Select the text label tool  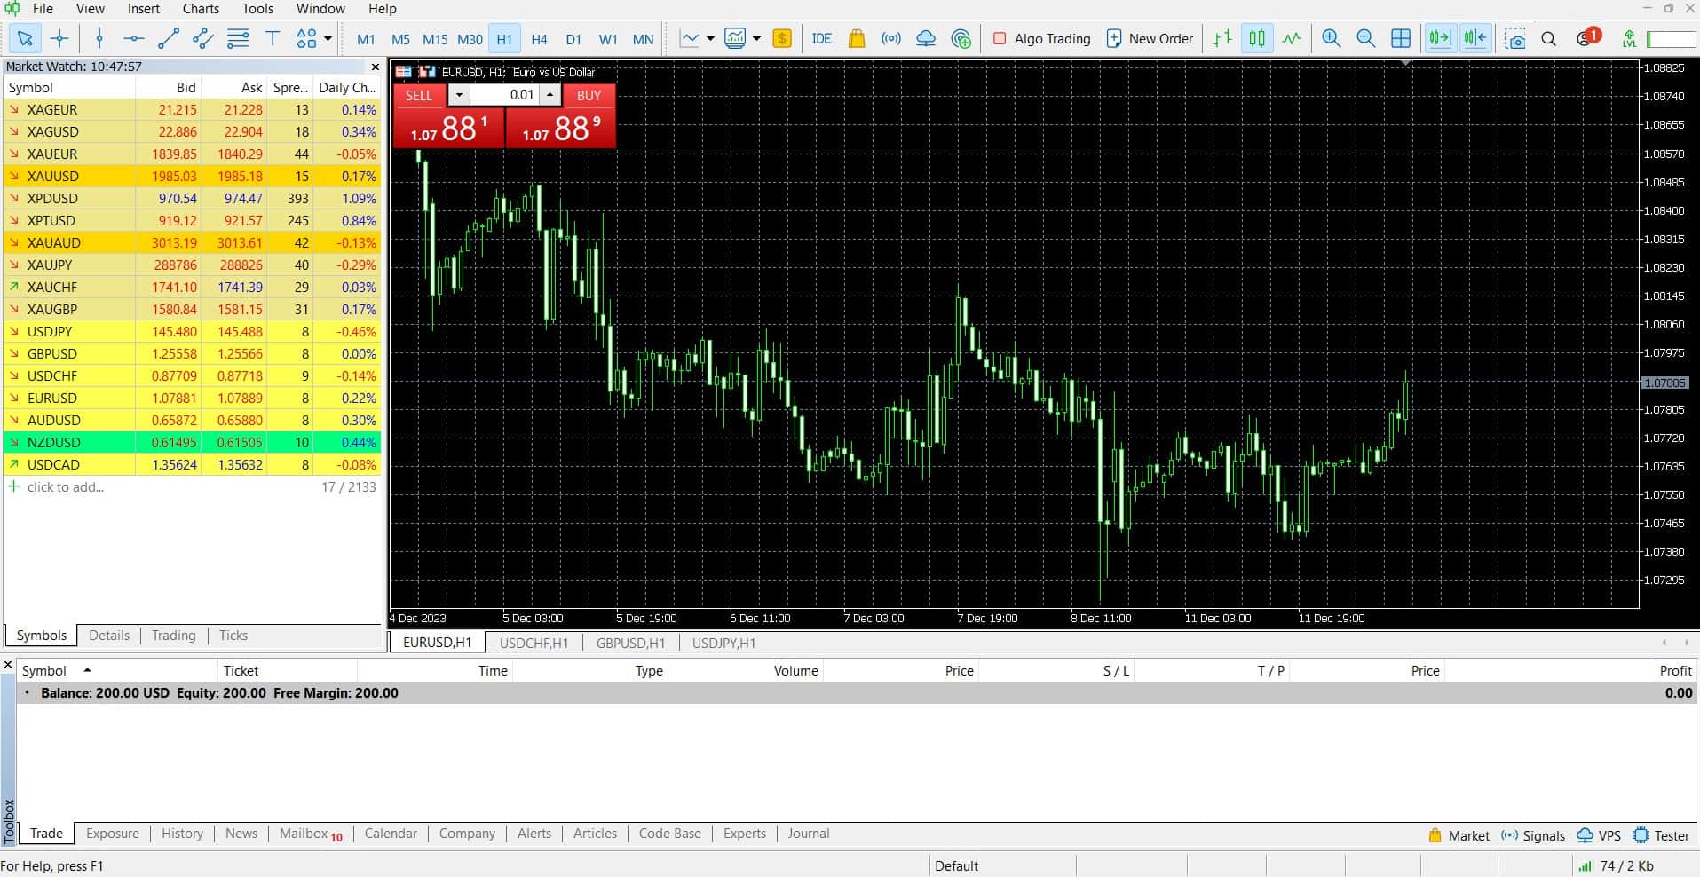coord(273,38)
